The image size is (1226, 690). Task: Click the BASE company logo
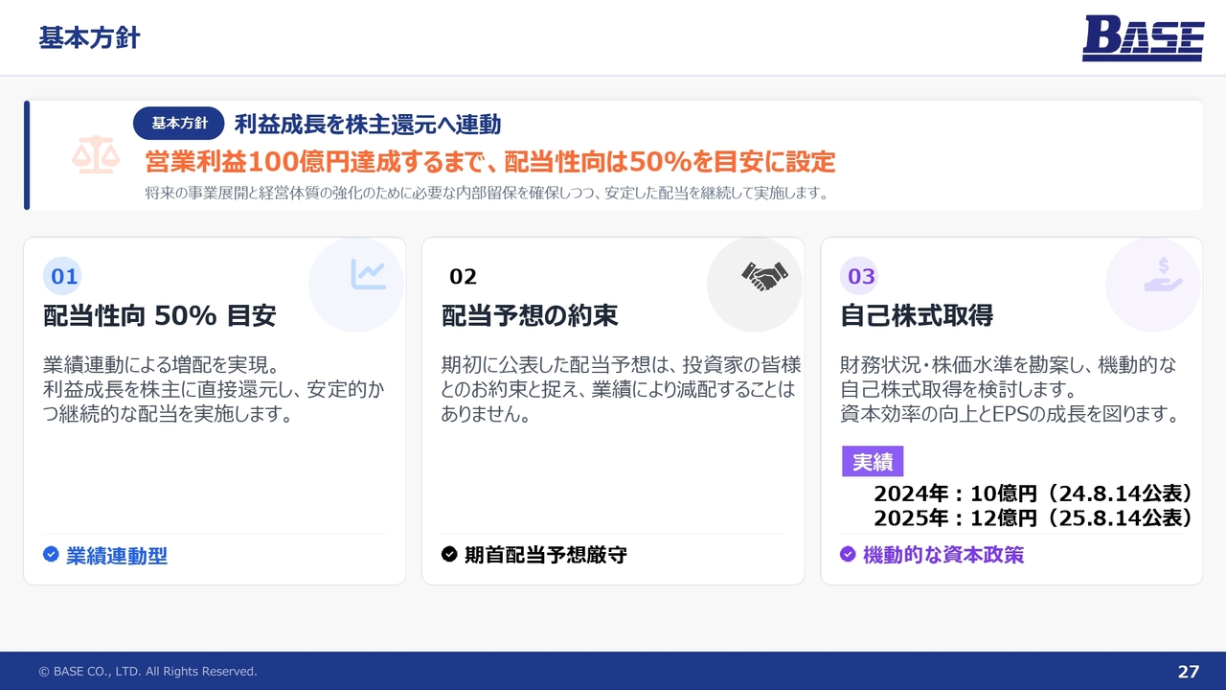1143,38
